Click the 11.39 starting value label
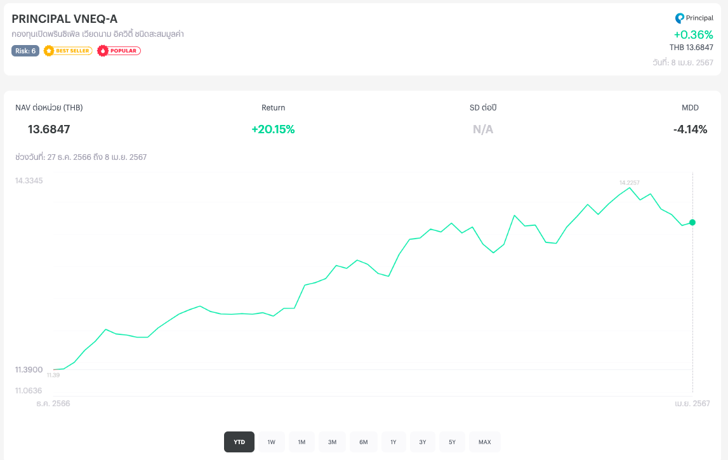 53,375
